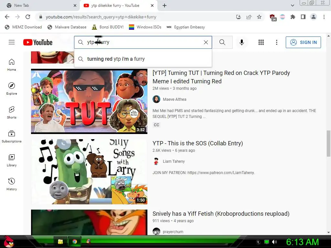Bookmark this page with the star icon
Image resolution: width=331 pixels, height=248 pixels.
coord(259,17)
